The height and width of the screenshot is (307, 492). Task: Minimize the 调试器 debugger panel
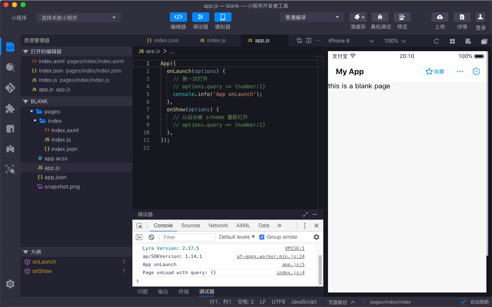(315, 214)
